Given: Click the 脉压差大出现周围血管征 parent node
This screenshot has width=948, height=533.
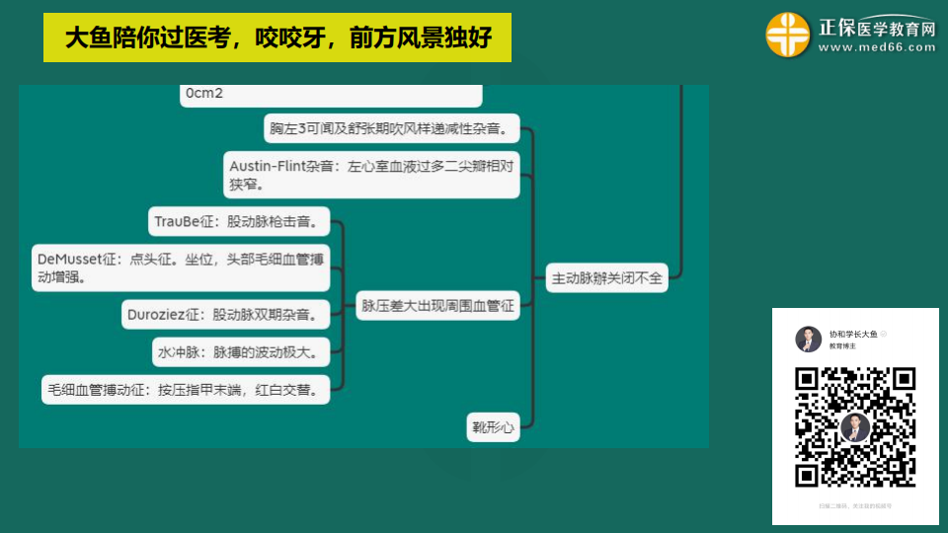Looking at the screenshot, I should pos(437,306).
